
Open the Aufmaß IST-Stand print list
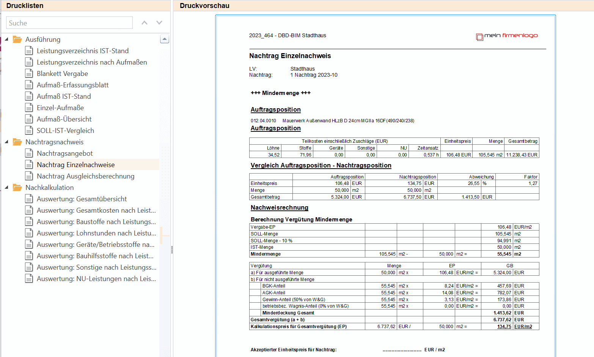64,96
